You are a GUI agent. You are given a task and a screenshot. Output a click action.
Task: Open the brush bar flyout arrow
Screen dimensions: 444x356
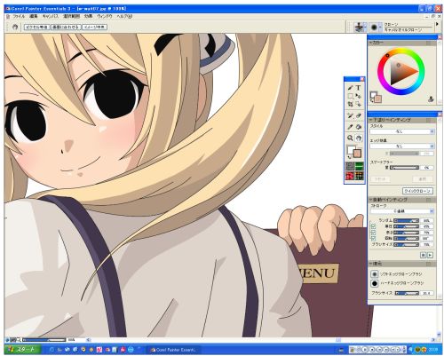coord(437,24)
